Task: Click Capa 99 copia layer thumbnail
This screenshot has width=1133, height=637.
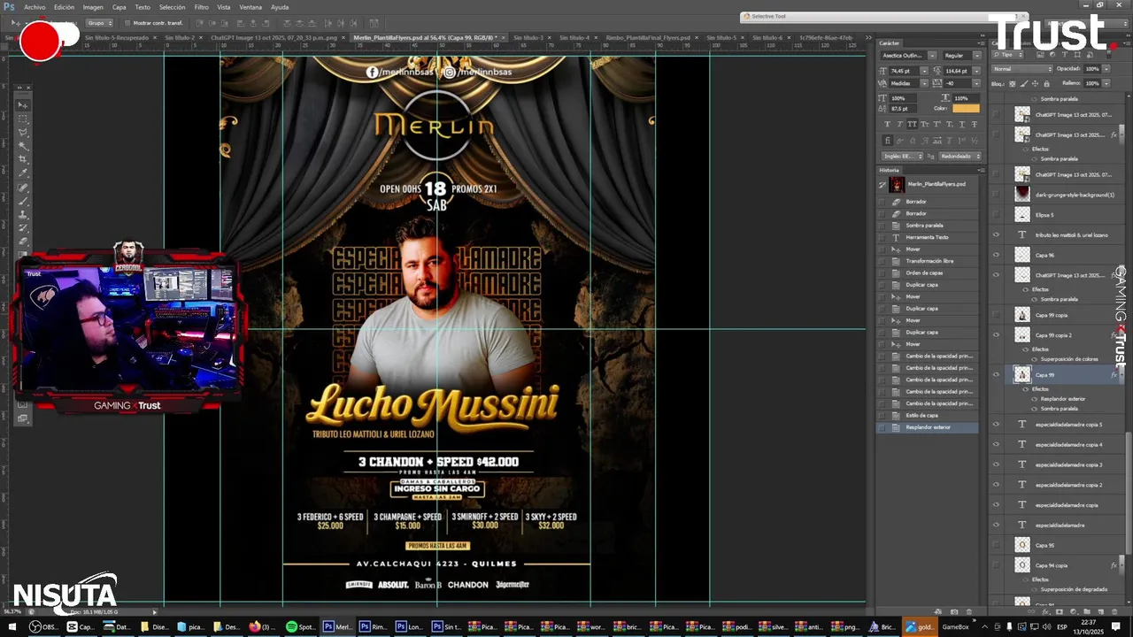Action: (x=1022, y=315)
